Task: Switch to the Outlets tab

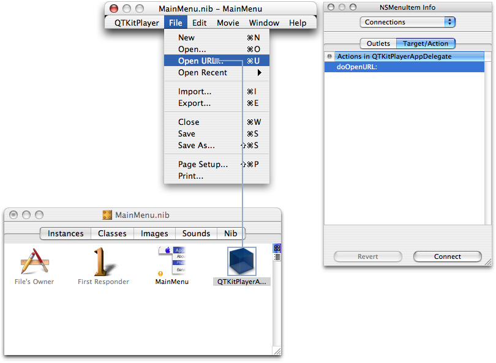Action: coord(378,43)
